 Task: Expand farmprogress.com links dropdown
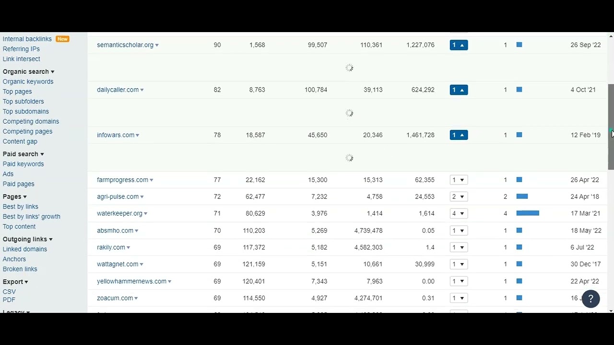pos(459,180)
